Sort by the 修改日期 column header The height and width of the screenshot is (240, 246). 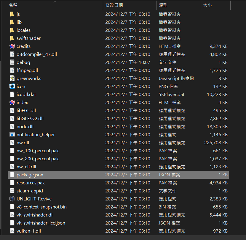tap(114, 5)
